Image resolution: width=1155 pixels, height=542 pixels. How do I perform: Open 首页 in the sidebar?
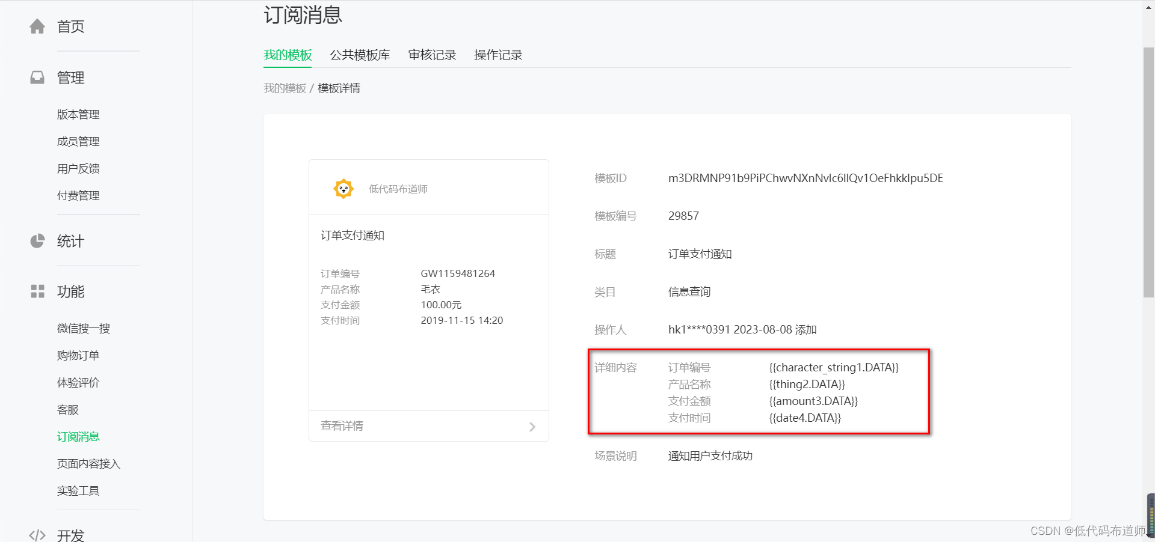point(70,26)
